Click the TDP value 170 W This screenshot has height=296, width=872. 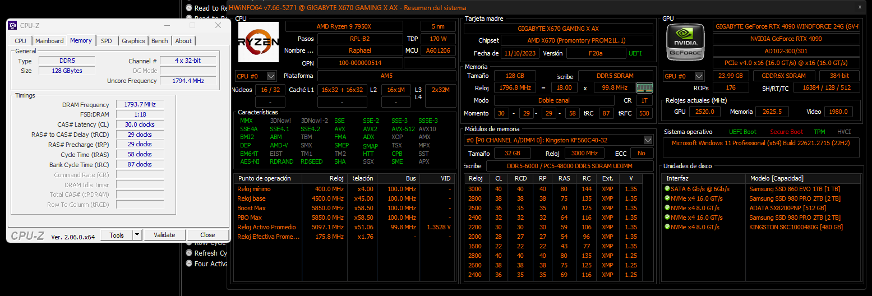point(438,39)
